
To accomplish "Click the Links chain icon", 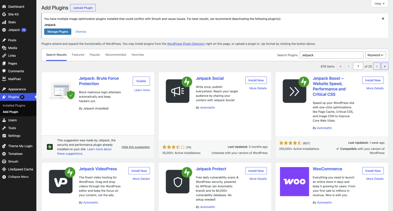I will click(x=4, y=56).
